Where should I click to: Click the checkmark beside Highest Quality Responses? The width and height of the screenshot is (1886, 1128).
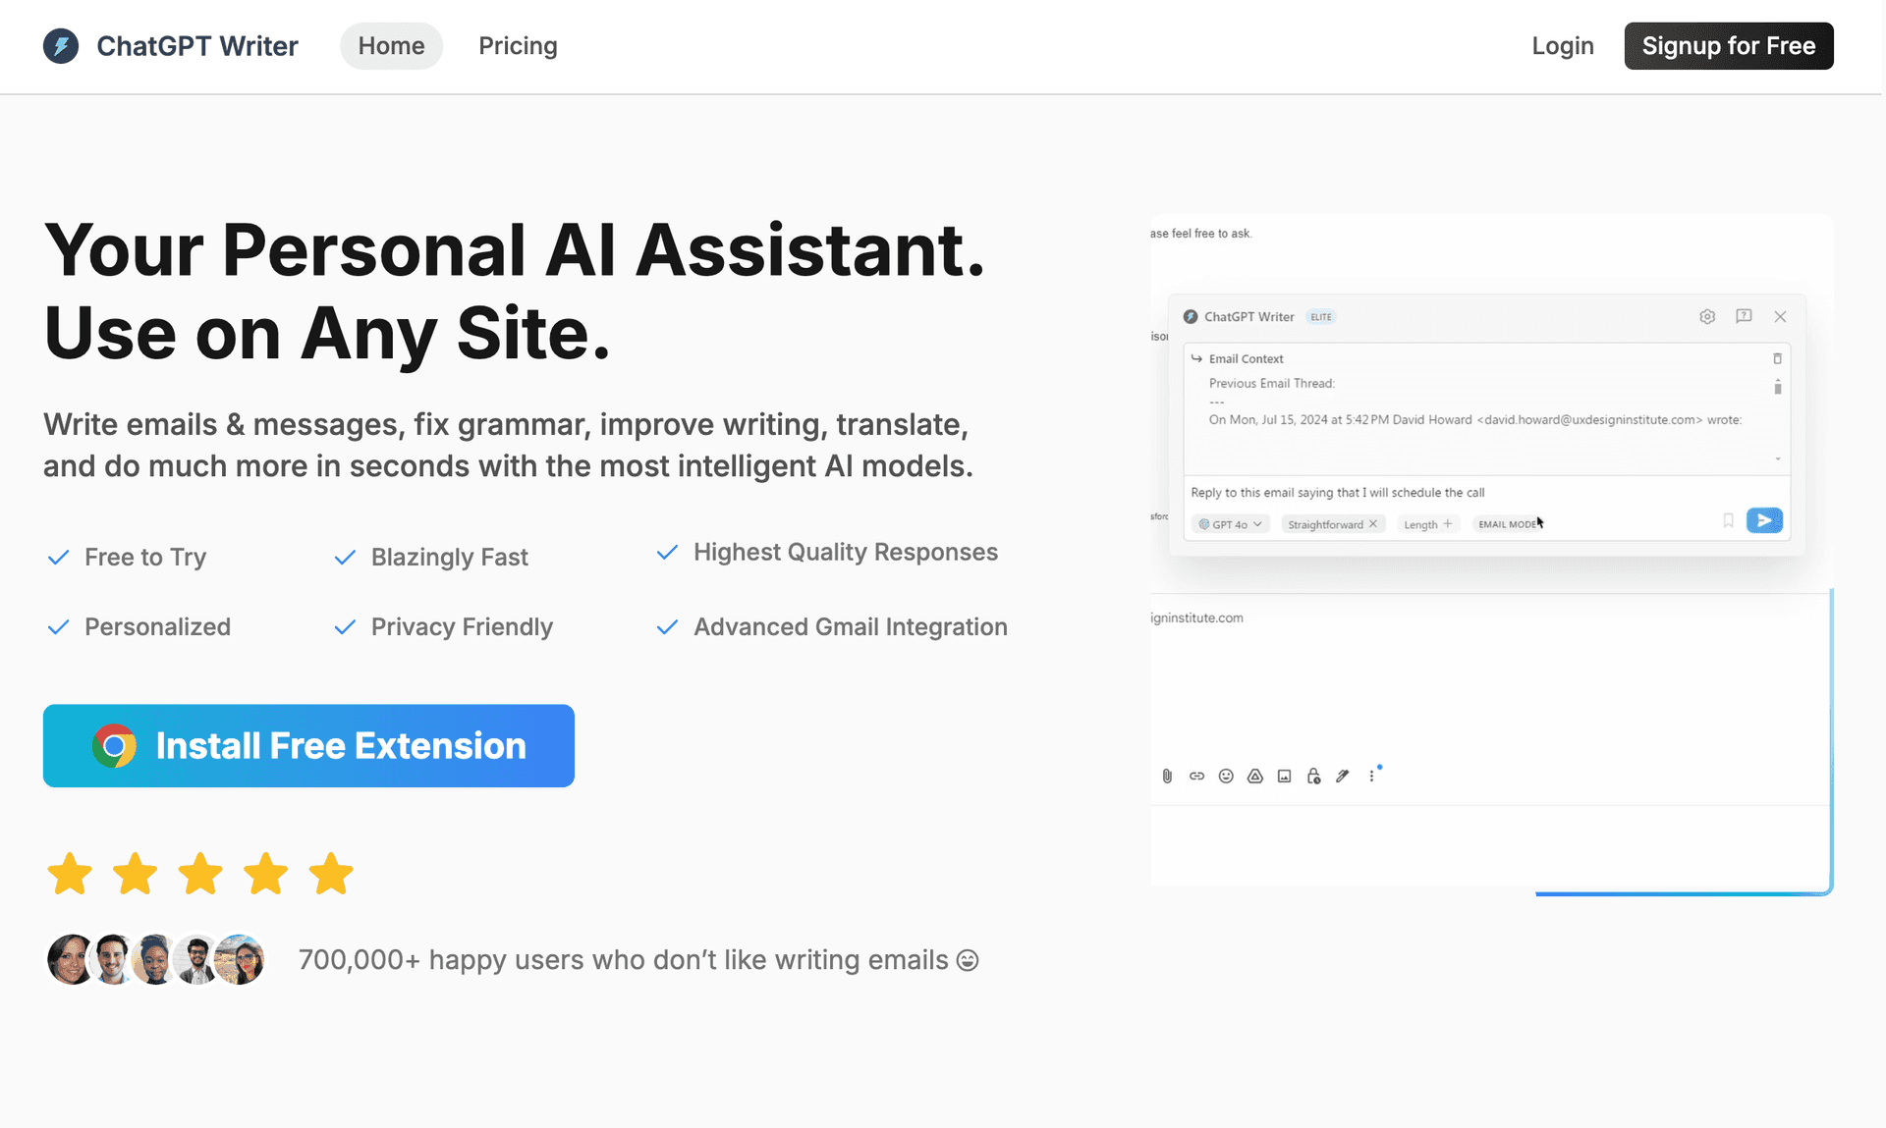(x=667, y=553)
